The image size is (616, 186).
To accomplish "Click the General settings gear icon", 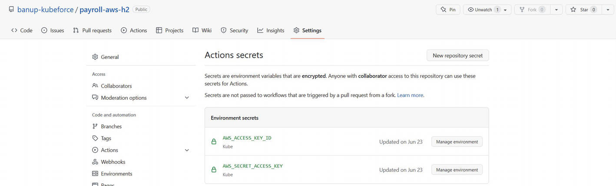I will (95, 57).
